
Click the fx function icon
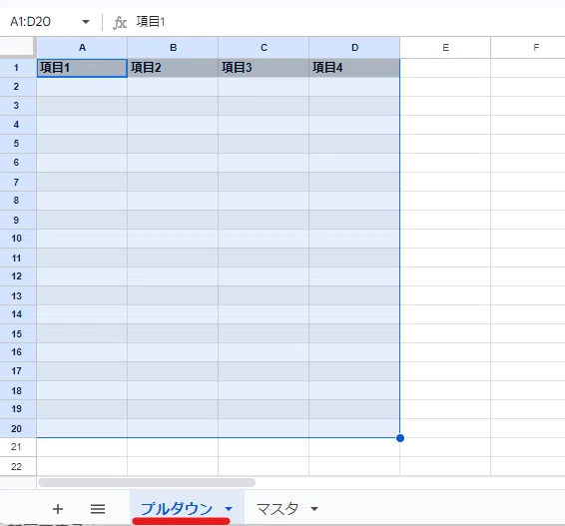(120, 22)
